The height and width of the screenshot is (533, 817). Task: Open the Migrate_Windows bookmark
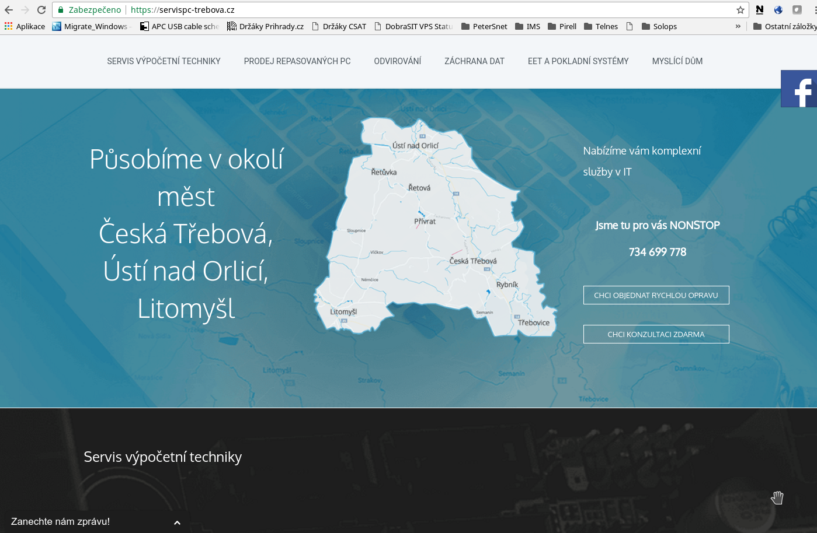(91, 26)
